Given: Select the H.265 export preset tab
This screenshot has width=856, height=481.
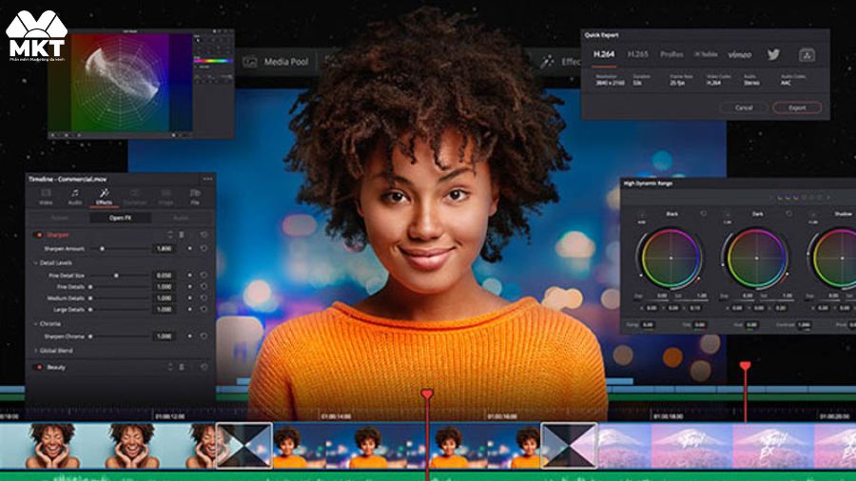Looking at the screenshot, I should (x=637, y=54).
